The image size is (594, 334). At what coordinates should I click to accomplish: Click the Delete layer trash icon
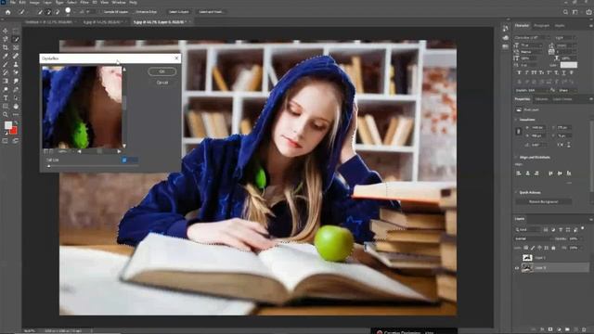coord(585,329)
